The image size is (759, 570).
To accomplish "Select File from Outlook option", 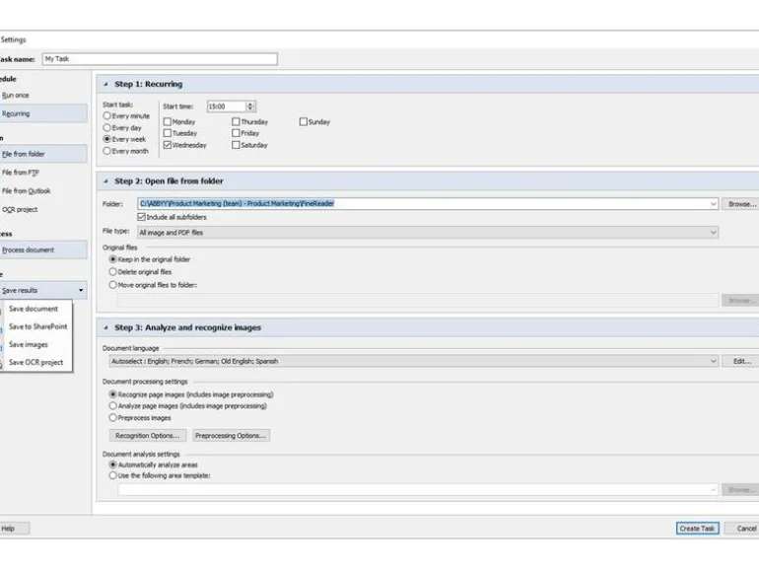I will tap(42, 190).
